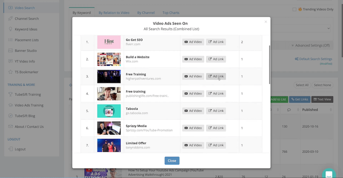Click the publishinglife Free training thumbnail

109,94
